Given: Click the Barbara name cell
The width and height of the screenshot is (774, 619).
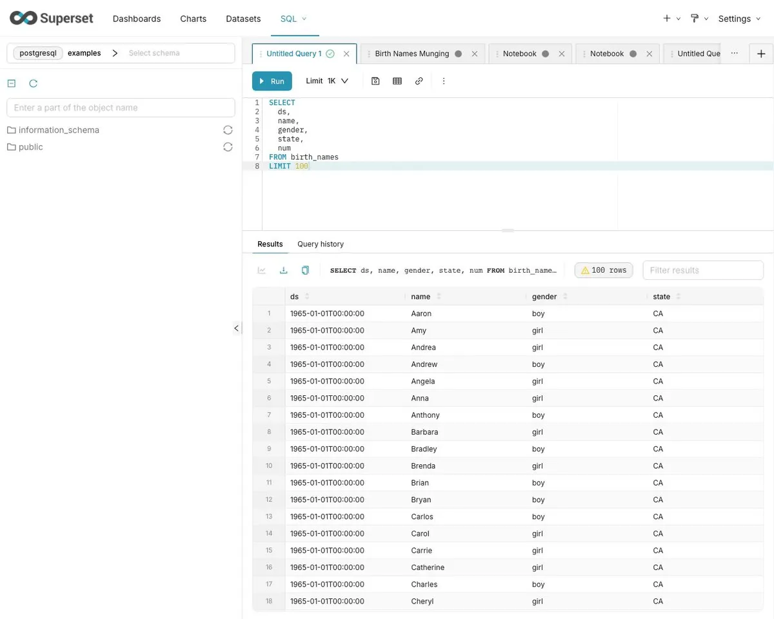Looking at the screenshot, I should tap(424, 432).
